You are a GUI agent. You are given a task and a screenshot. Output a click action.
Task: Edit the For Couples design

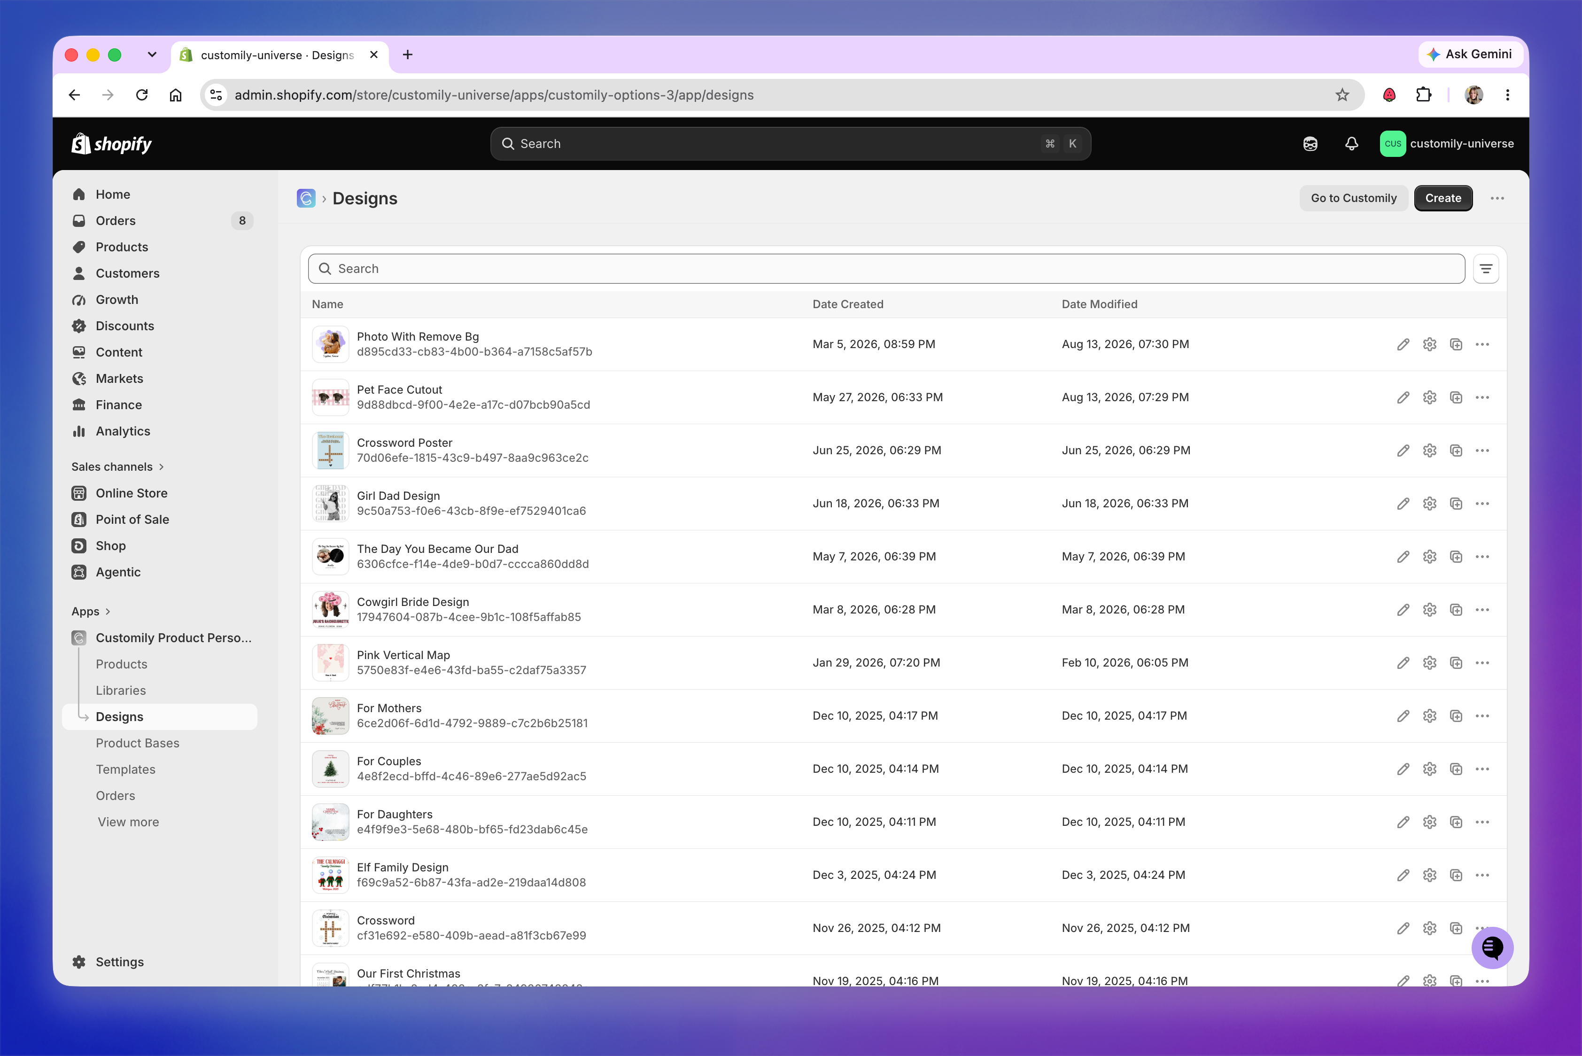tap(1403, 769)
